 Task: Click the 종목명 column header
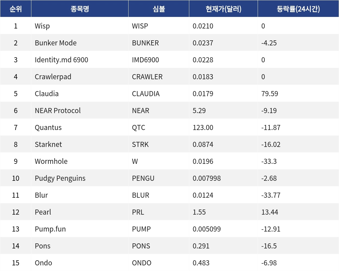click(x=80, y=9)
